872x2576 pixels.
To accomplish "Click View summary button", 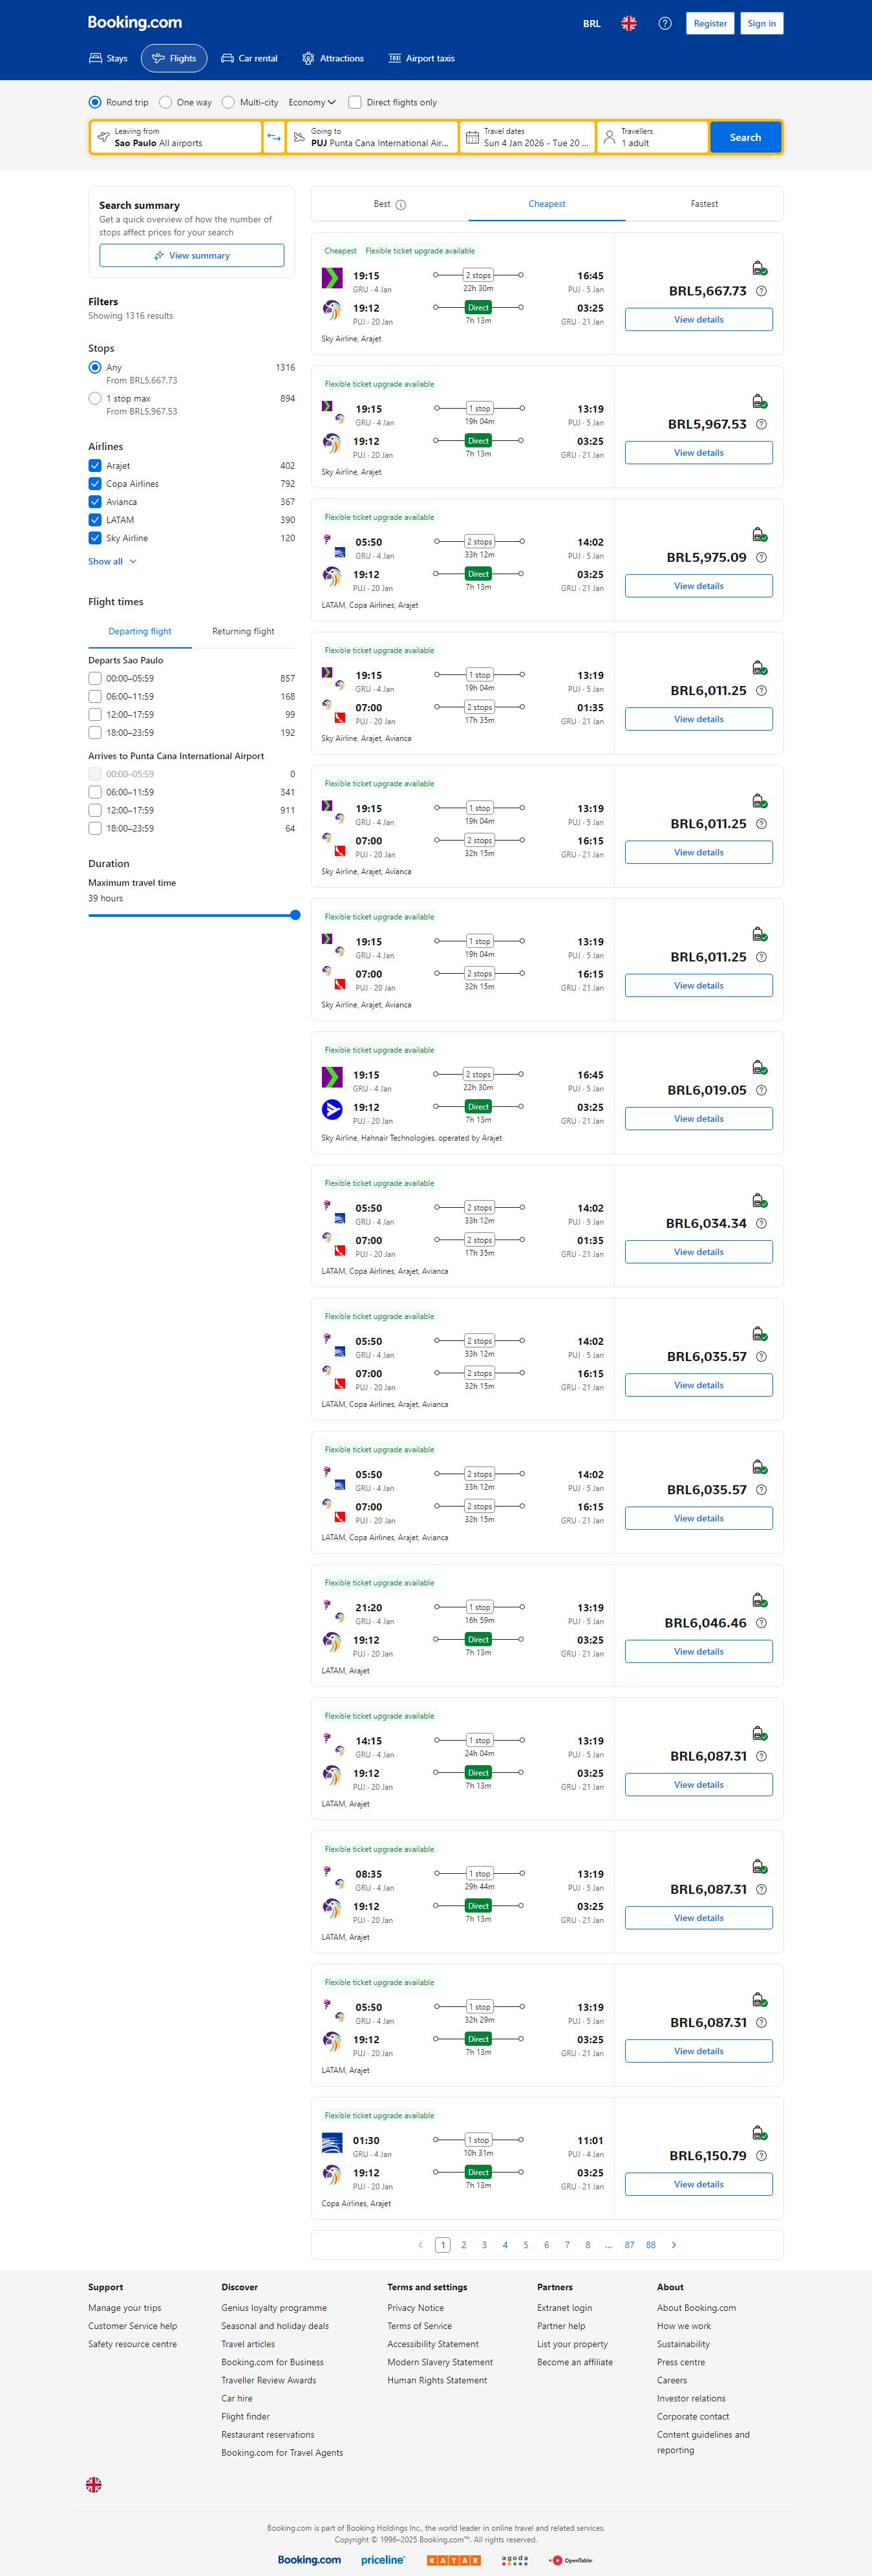I will pyautogui.click(x=191, y=256).
